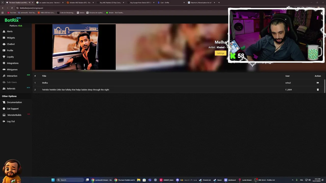Open the Loyalty section
This screenshot has width=326, height=183.
pyautogui.click(x=10, y=57)
